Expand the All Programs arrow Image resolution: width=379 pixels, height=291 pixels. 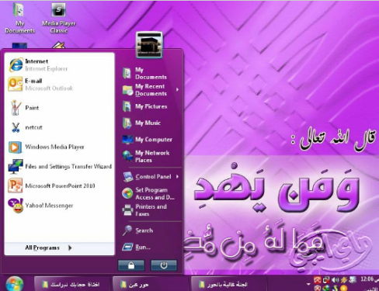[x=70, y=248]
